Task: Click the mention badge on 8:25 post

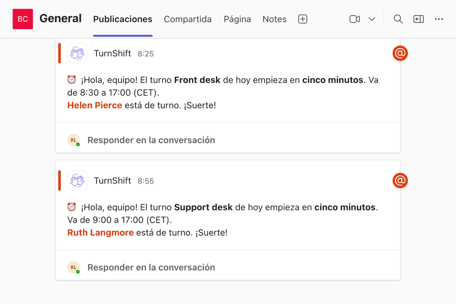Action: pos(400,54)
